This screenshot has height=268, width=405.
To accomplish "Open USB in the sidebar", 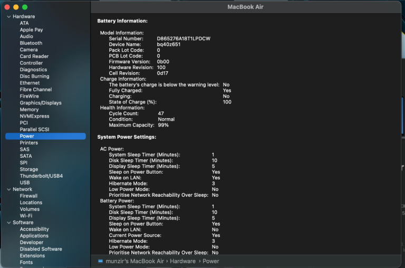I will (x=25, y=183).
